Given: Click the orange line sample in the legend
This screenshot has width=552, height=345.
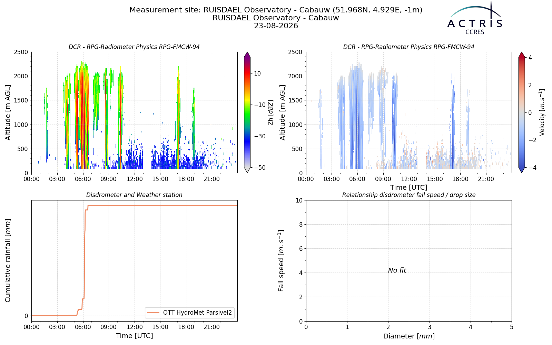Looking at the screenshot, I should [x=153, y=313].
